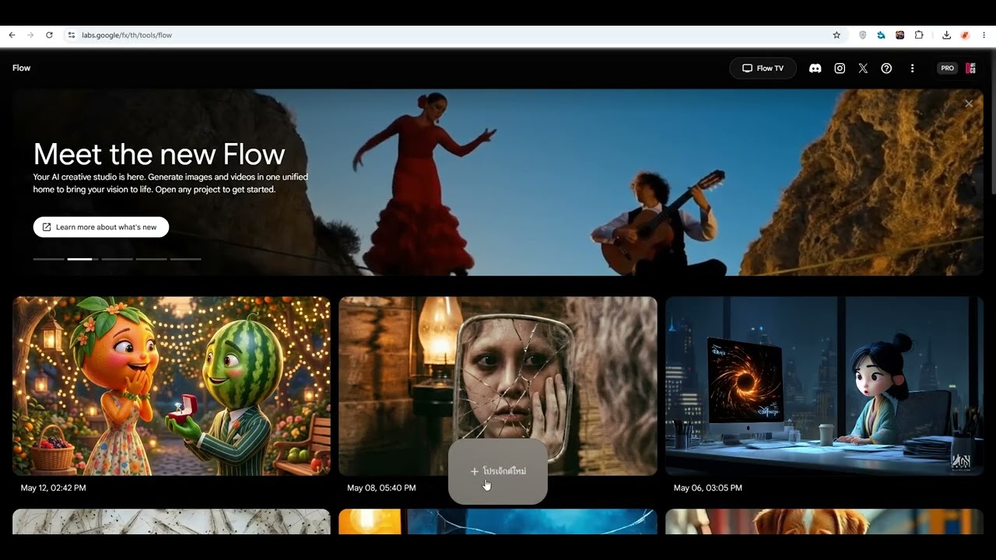Jump to the third banner slide indicator

[x=117, y=259]
